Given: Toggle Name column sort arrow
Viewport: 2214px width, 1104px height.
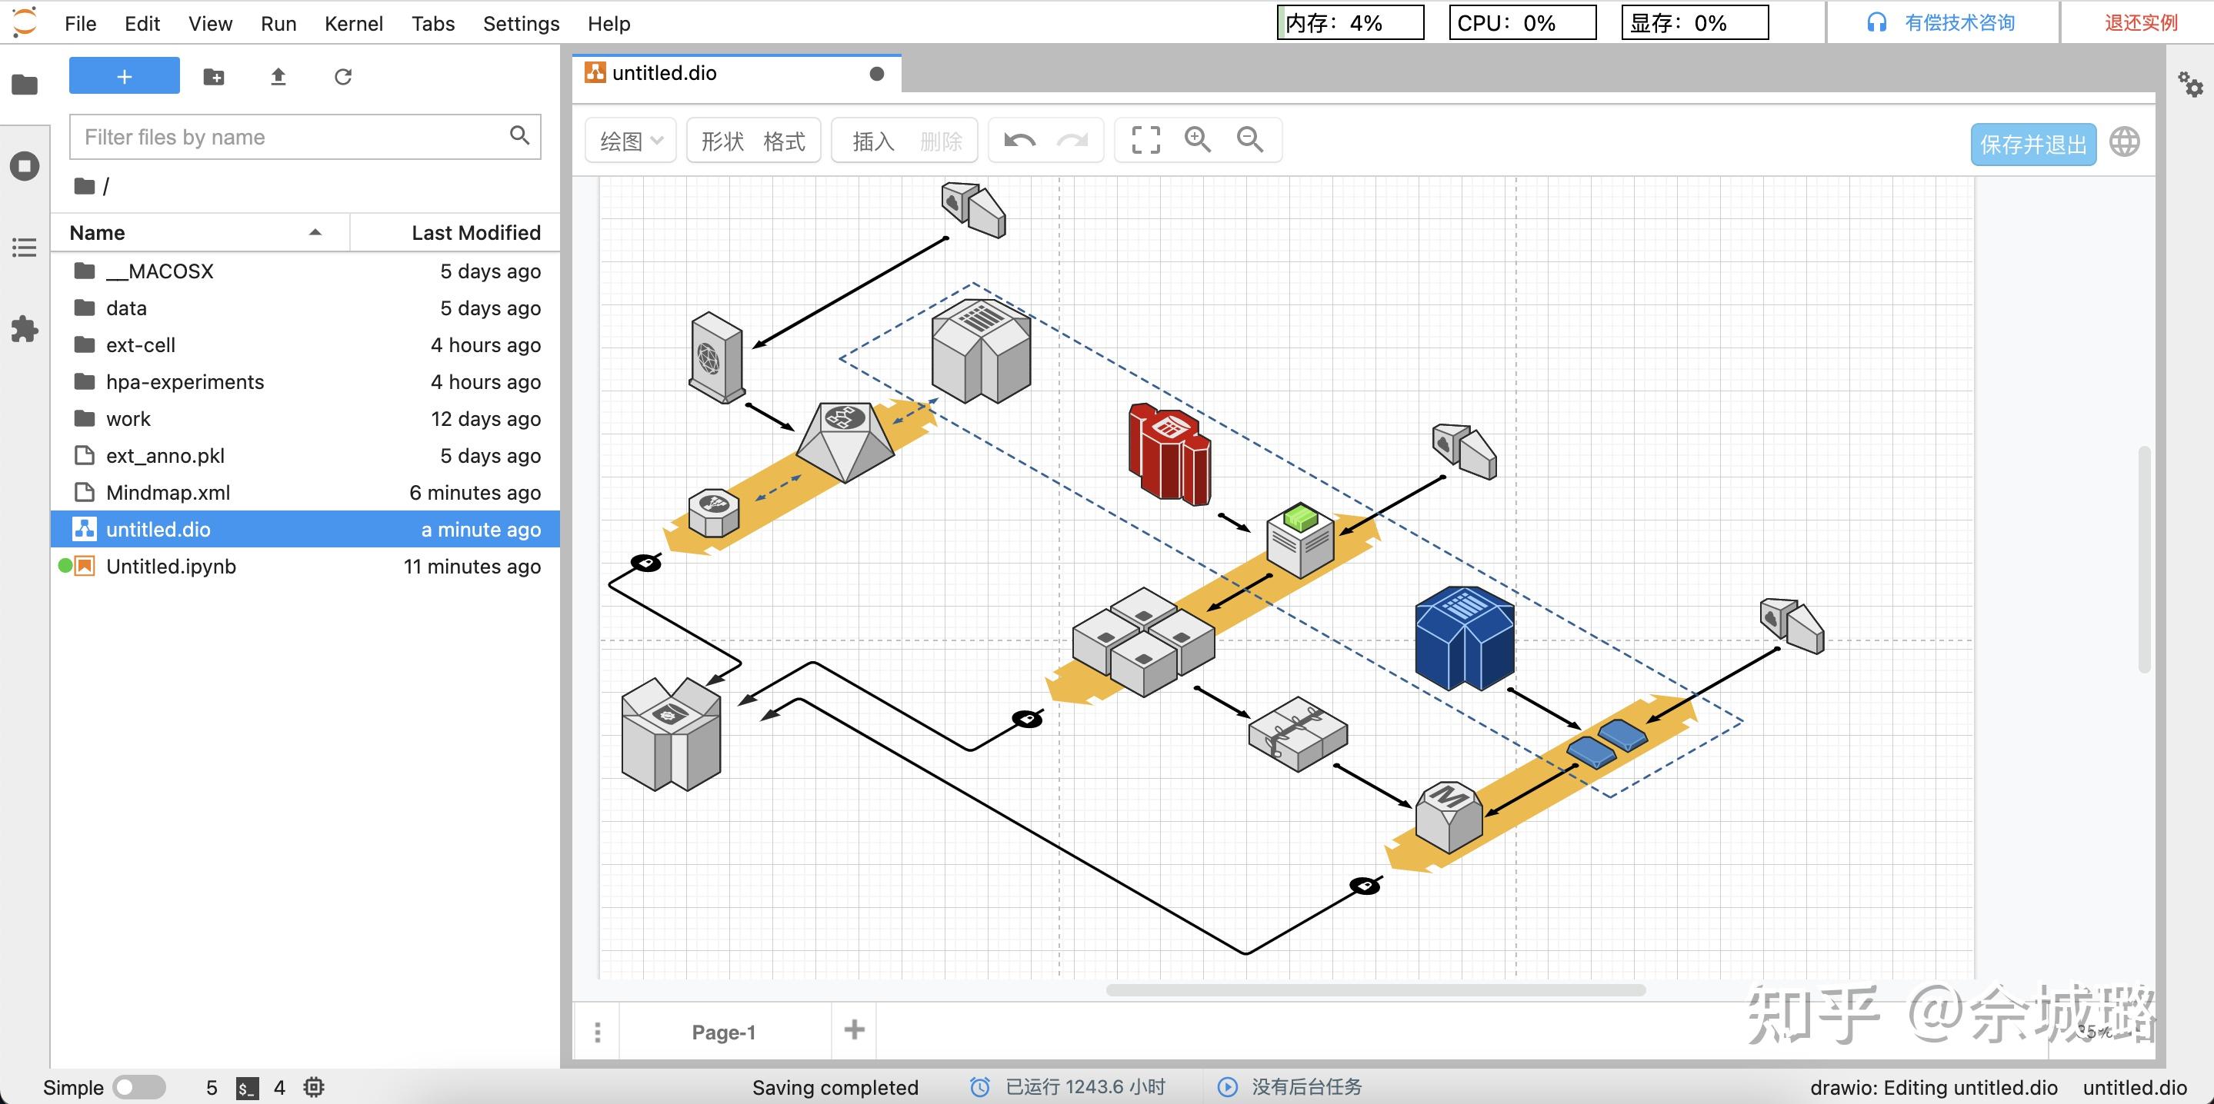Looking at the screenshot, I should point(315,233).
